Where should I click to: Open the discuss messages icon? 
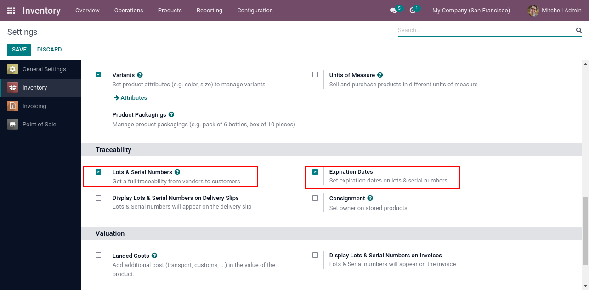[x=393, y=11]
